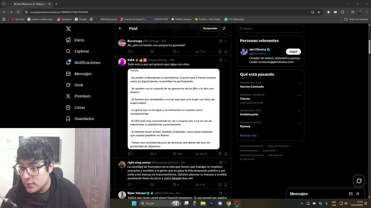371x208 pixels.
Task: Click Mostrar más under trends
Action: tap(248, 135)
